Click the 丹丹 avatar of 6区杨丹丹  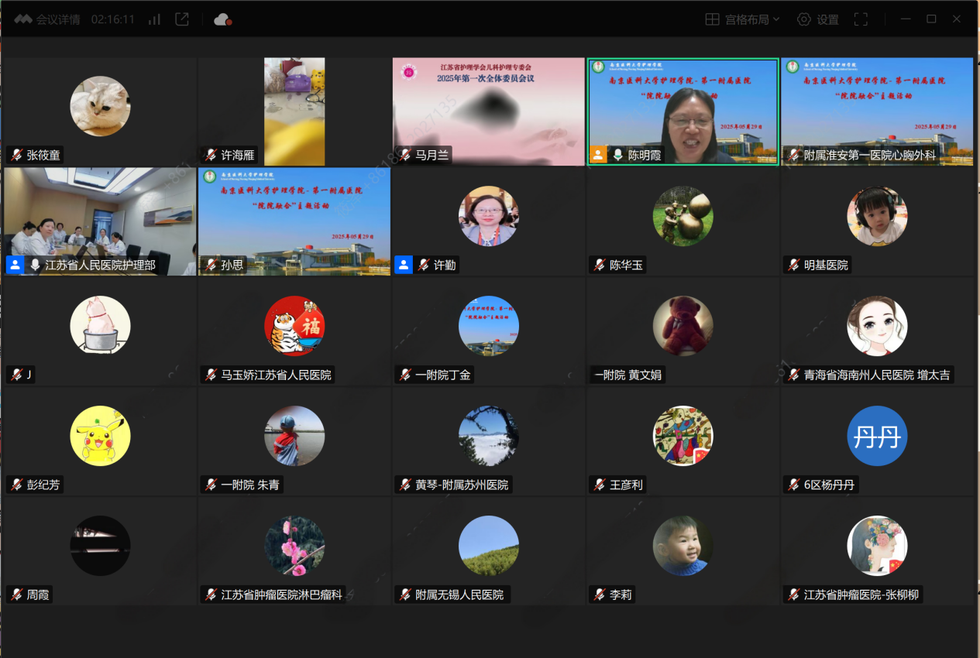[876, 436]
